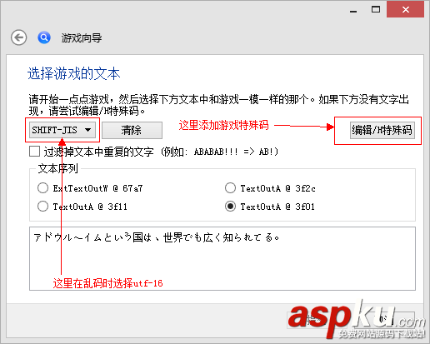Click the dropdown arrow next to SHIFT-JIS

pyautogui.click(x=87, y=130)
